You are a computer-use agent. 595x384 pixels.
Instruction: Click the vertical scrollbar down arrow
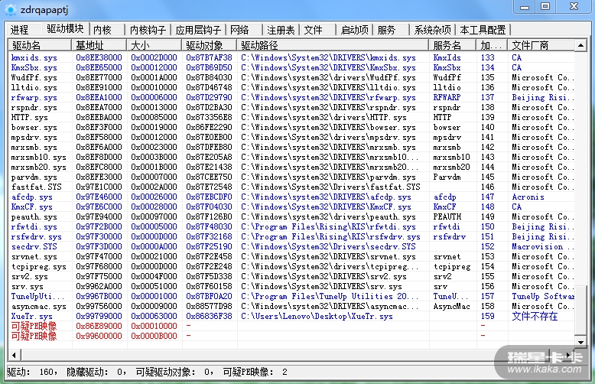580,342
